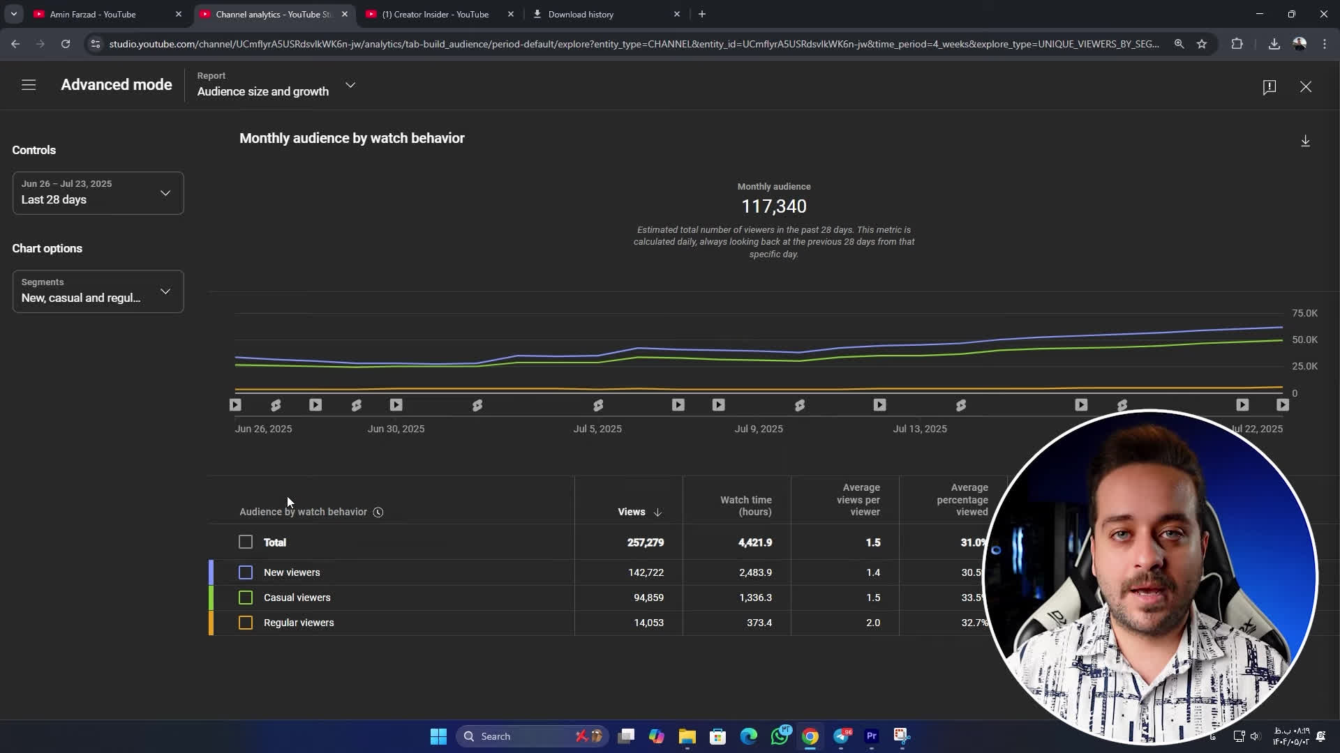Open WhatsApp from the taskbar
The image size is (1340, 753).
pyautogui.click(x=780, y=736)
